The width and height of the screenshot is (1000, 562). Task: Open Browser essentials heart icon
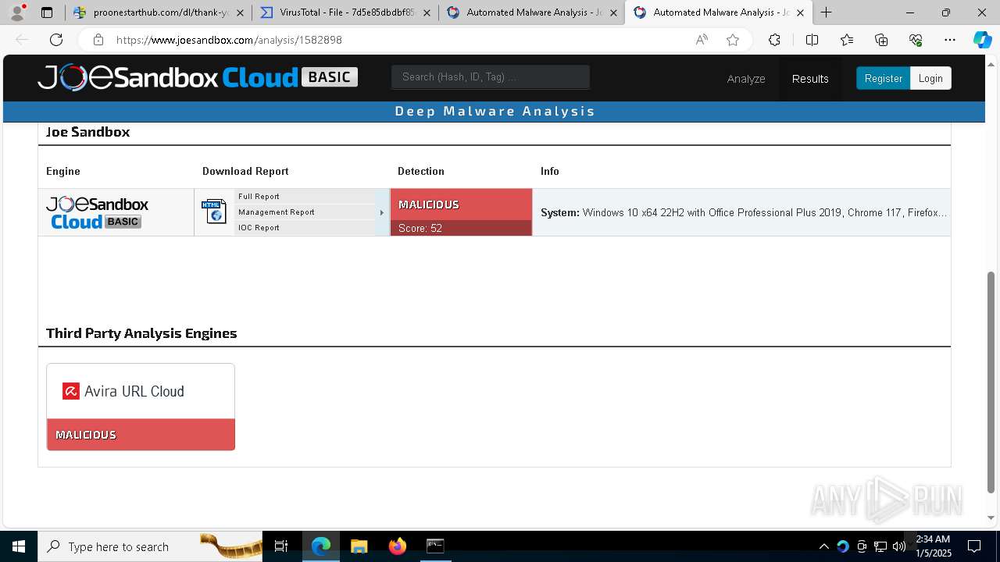coord(916,40)
